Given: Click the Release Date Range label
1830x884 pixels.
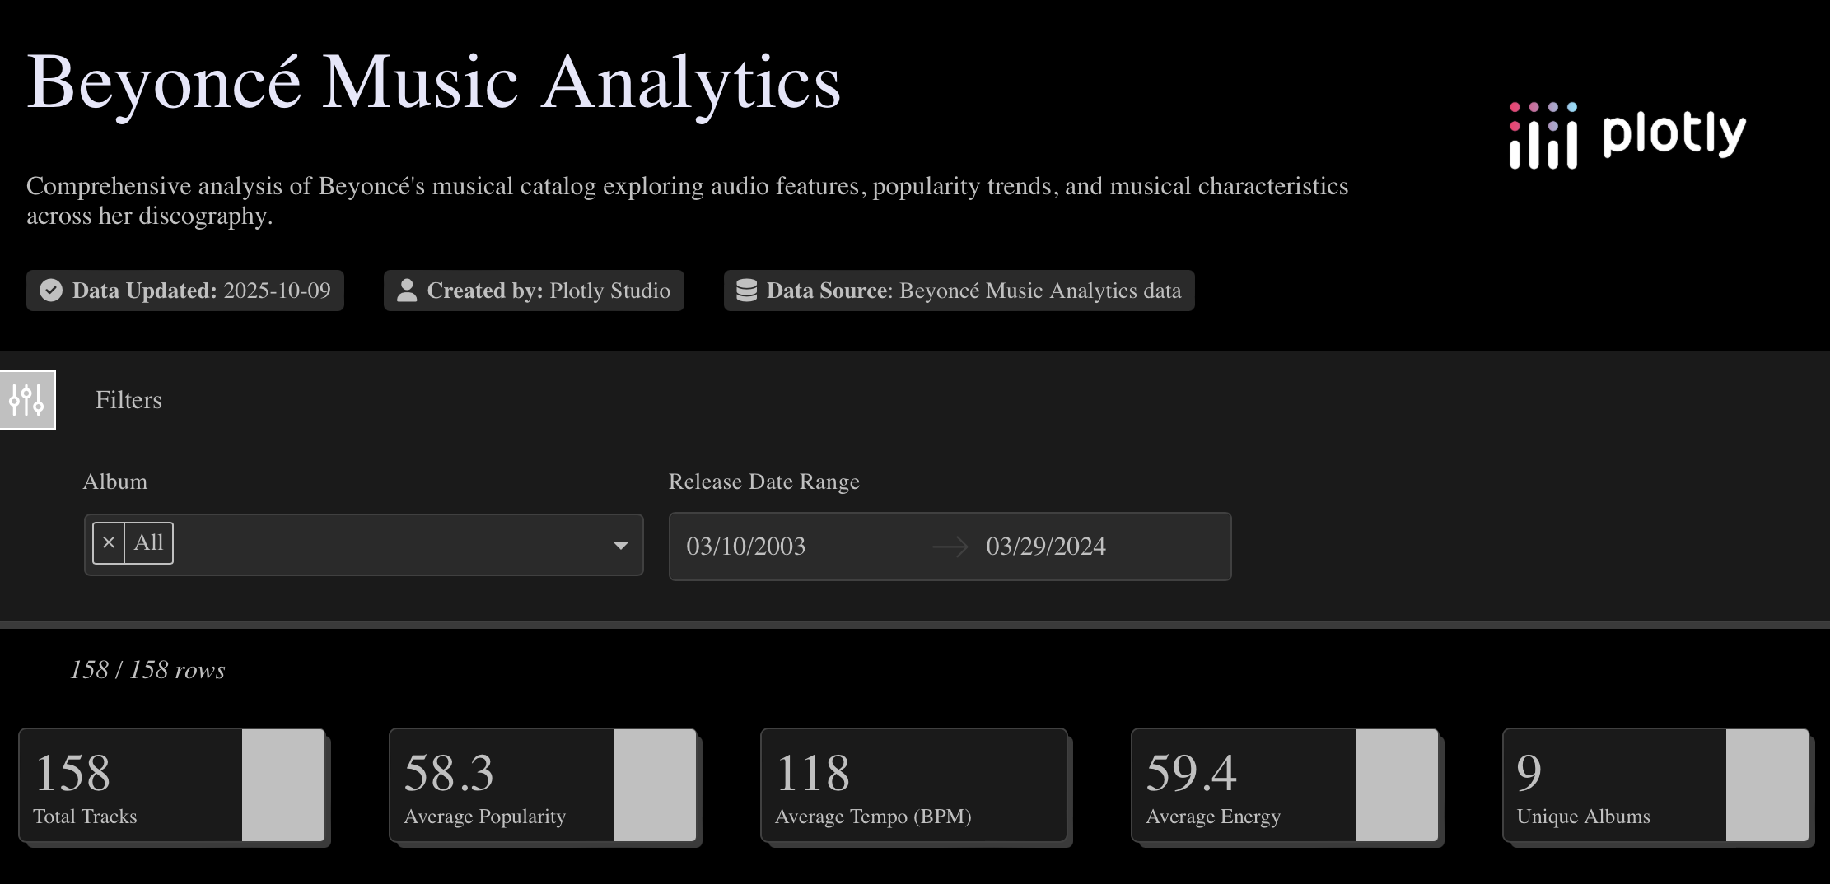Looking at the screenshot, I should (x=764, y=482).
